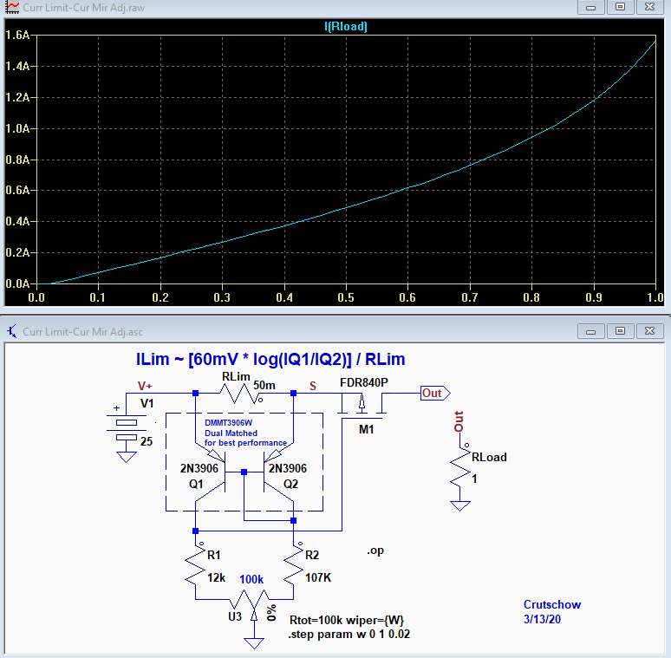Click the 0.5 label on horizontal axis
The width and height of the screenshot is (671, 658).
click(x=346, y=297)
